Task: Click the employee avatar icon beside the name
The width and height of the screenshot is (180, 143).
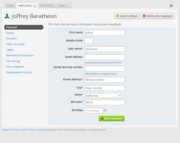Action: pyautogui.click(x=7, y=16)
